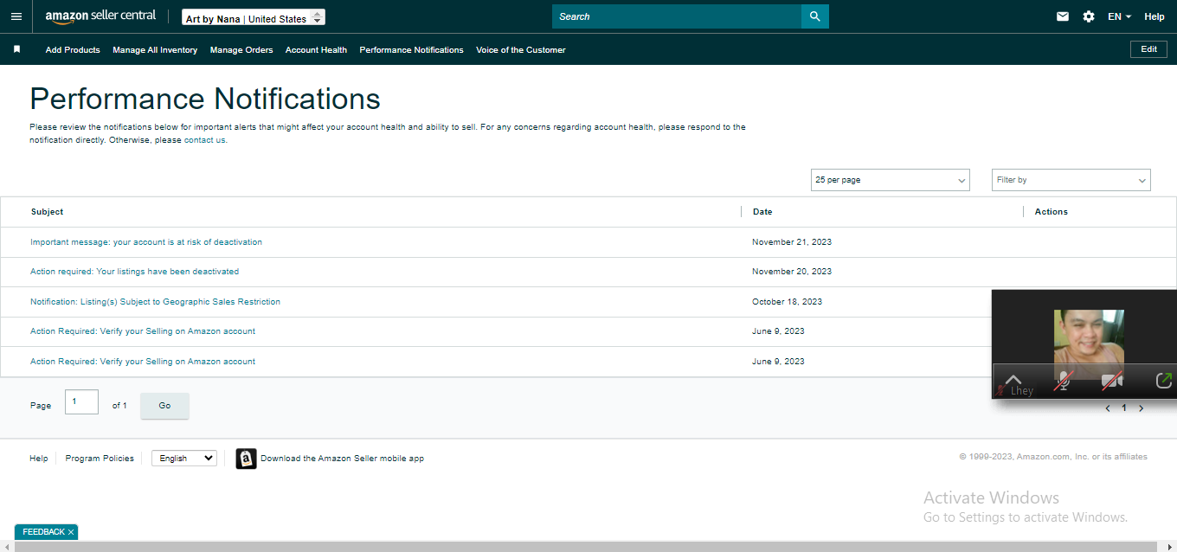The image size is (1177, 552).
Task: Open the Art by Nana store switcher
Action: point(254,17)
